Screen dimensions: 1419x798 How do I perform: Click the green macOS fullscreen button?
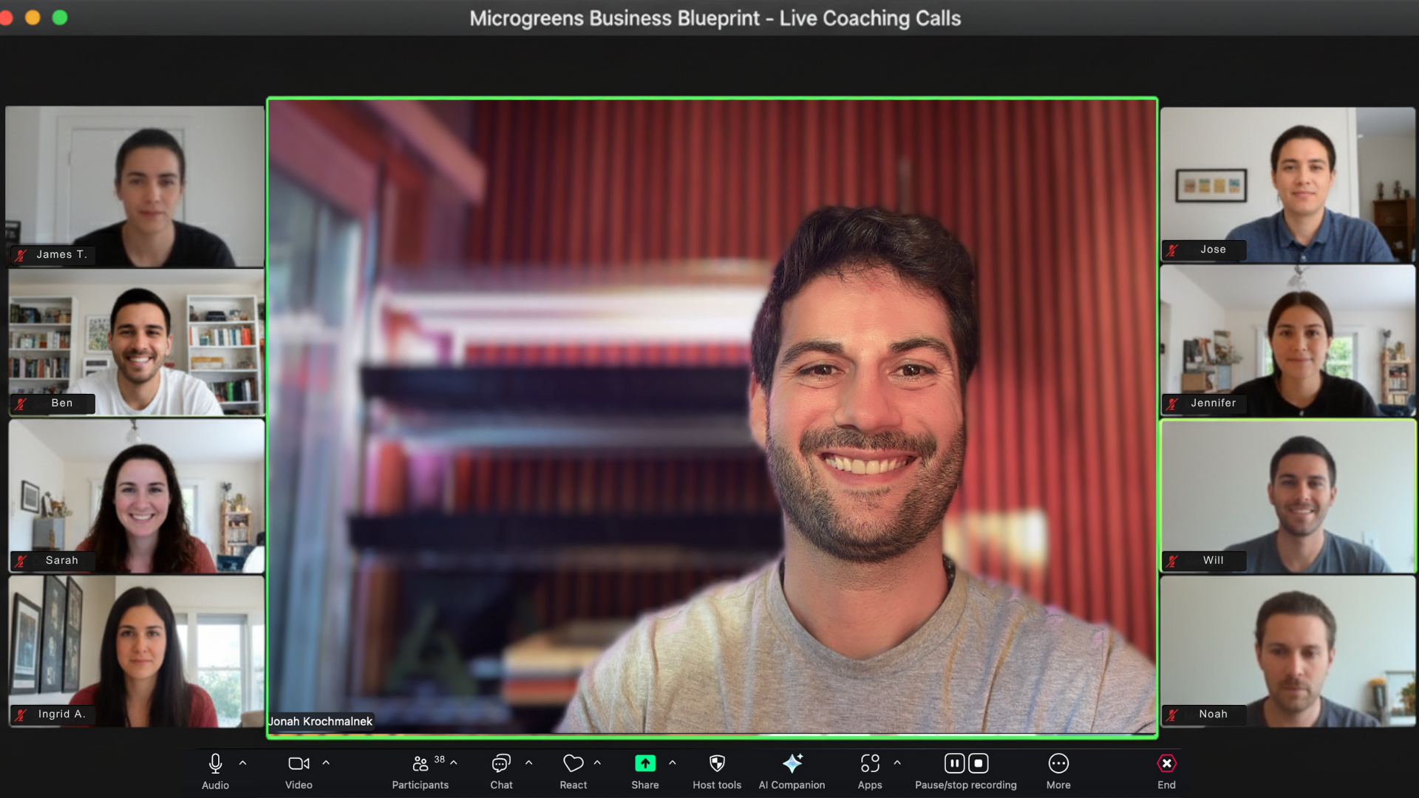pos(60,18)
